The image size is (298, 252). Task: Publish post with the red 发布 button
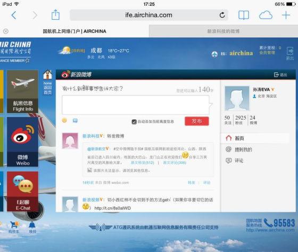(x=197, y=121)
